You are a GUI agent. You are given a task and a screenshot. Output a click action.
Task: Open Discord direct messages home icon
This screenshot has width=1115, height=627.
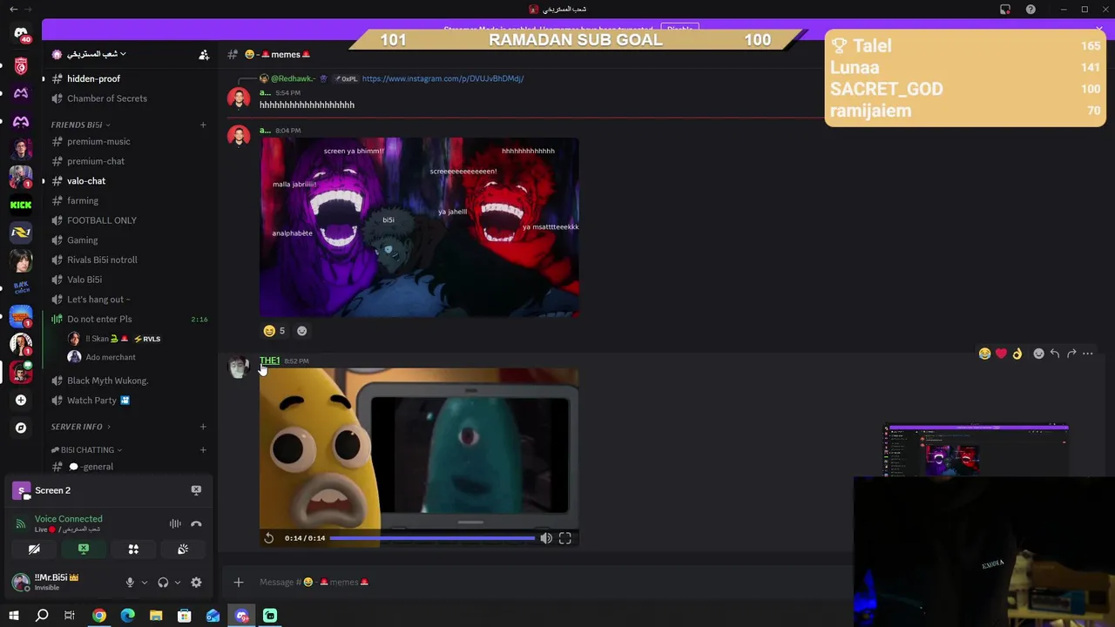pos(21,34)
